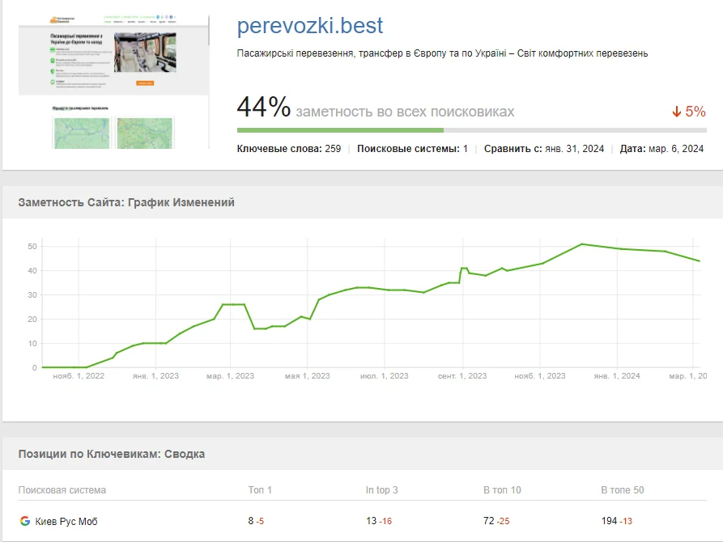Click the "янв. 1, 2024" axis label
723x542 pixels.
click(x=617, y=376)
